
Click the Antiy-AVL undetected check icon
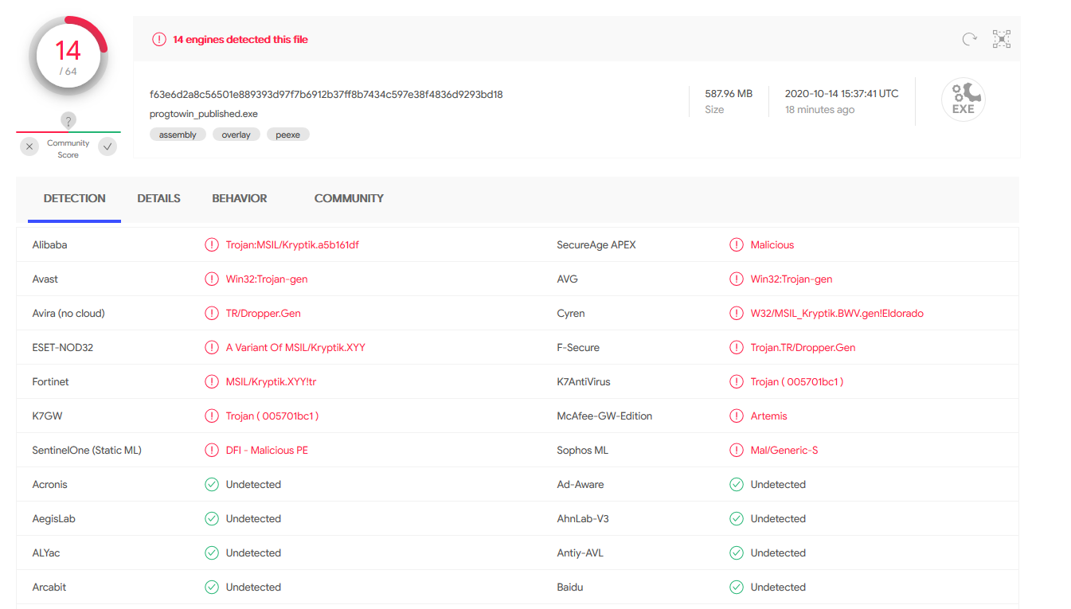[x=737, y=553]
